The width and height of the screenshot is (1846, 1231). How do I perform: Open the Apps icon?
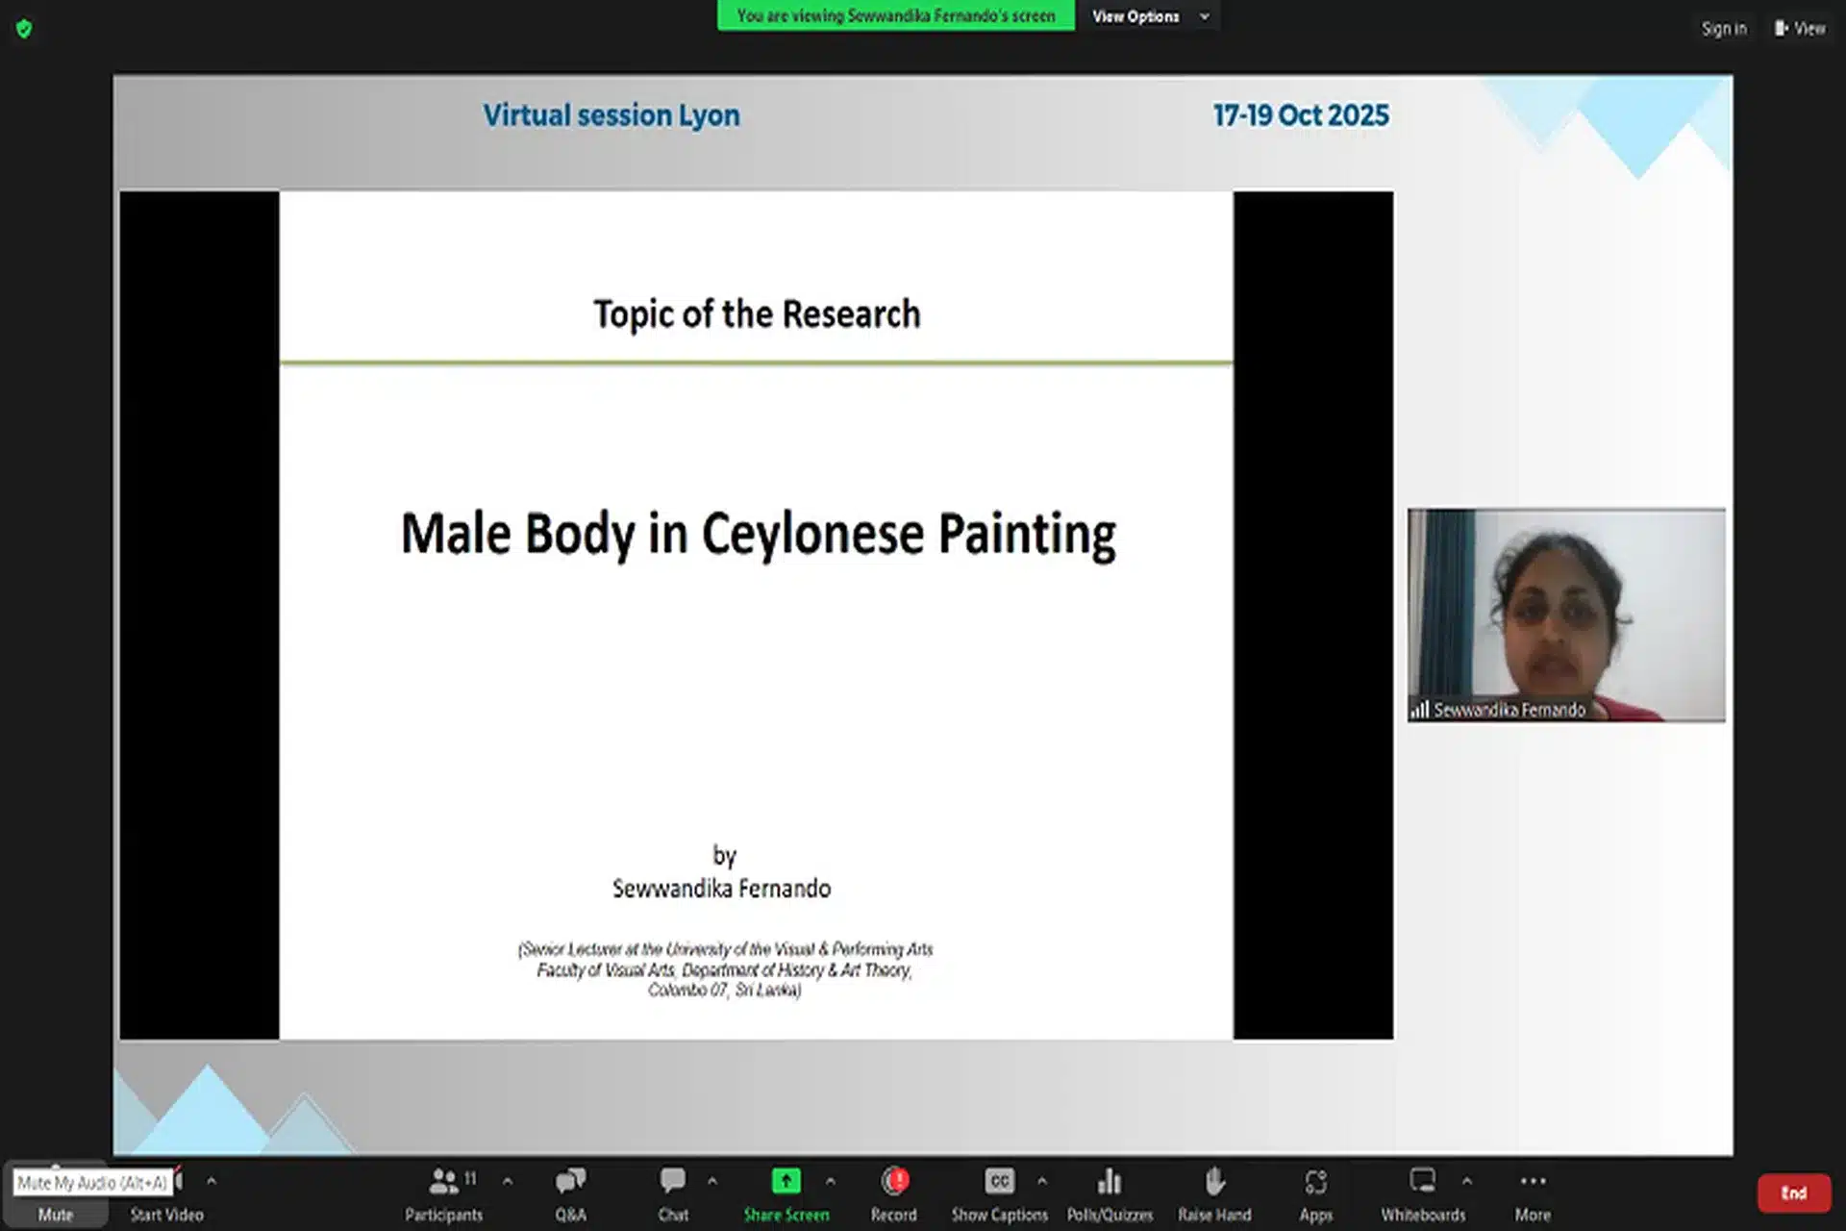[x=1315, y=1181]
